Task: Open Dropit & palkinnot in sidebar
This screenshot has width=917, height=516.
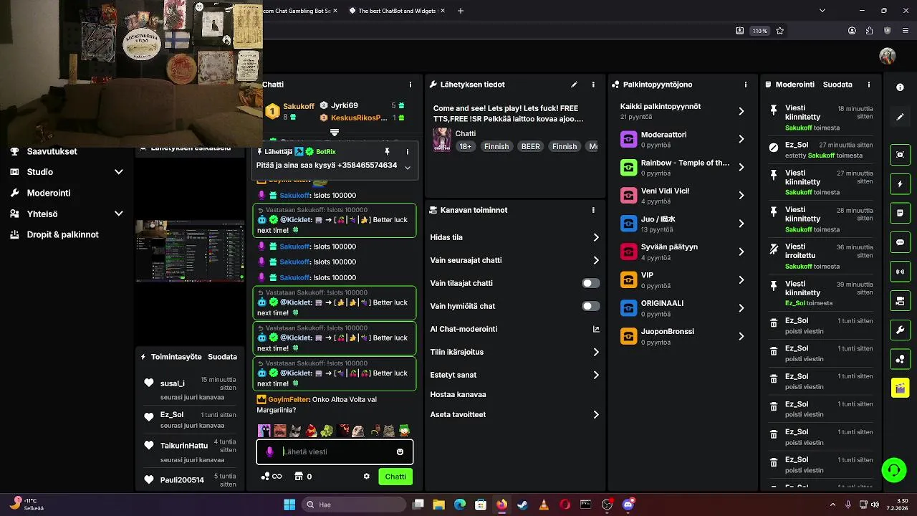Action: [62, 234]
